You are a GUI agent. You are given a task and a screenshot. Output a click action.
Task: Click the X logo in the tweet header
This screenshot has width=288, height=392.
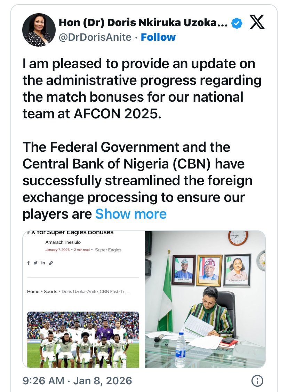(257, 23)
